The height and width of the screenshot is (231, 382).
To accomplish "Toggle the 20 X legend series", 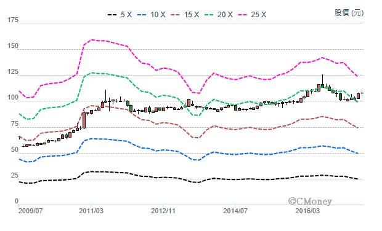I will coord(219,15).
